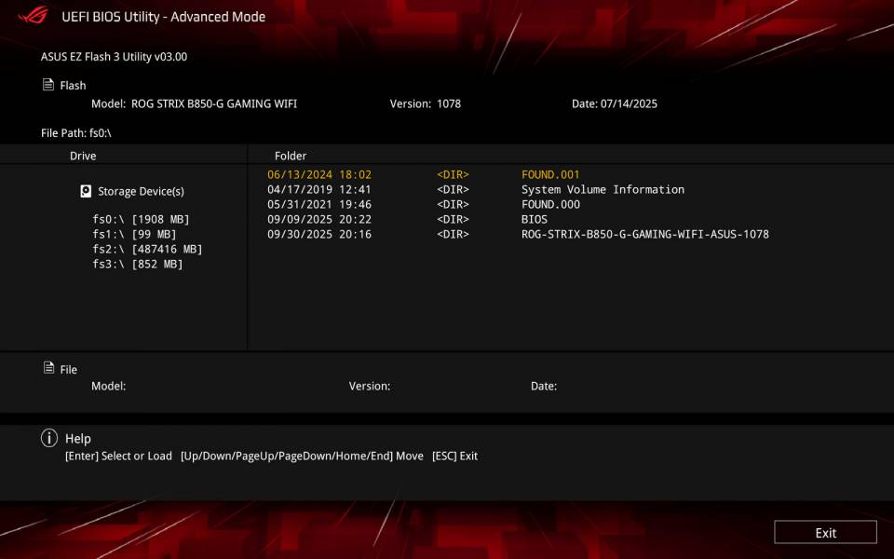Click the Flash document icon above the model info
The width and height of the screenshot is (894, 559).
(47, 85)
